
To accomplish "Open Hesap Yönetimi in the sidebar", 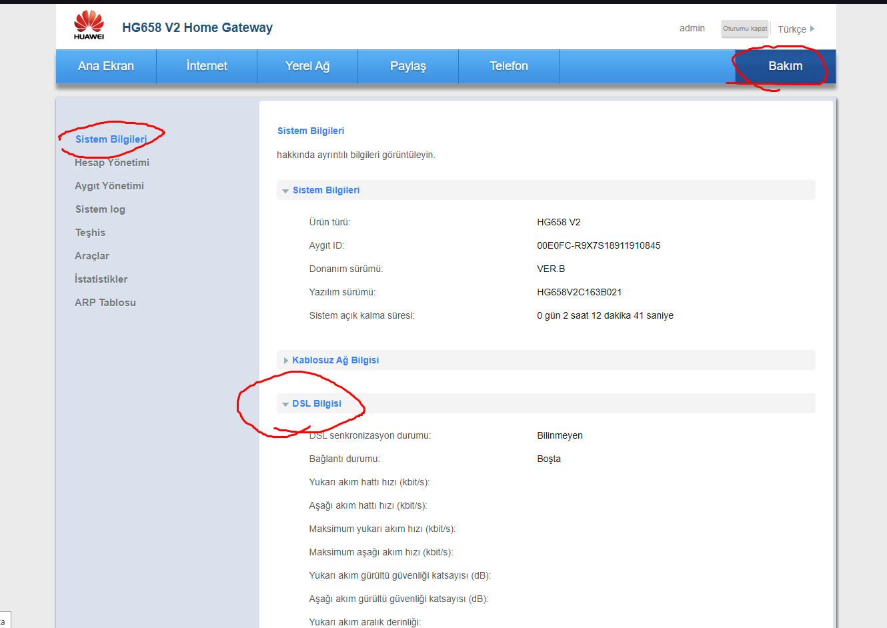I will tap(112, 163).
